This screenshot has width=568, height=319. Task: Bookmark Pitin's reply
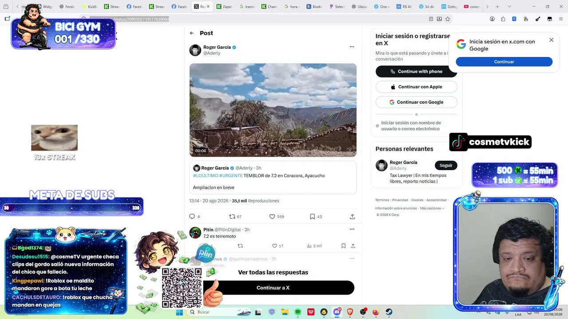pyautogui.click(x=343, y=246)
